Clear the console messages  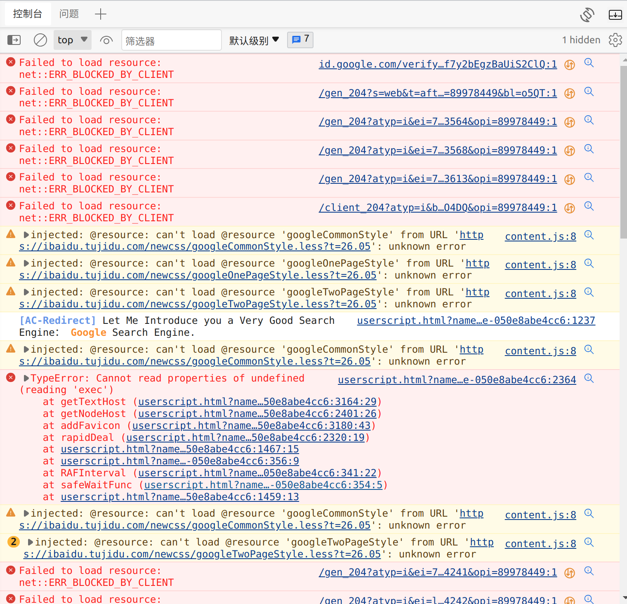pos(40,40)
